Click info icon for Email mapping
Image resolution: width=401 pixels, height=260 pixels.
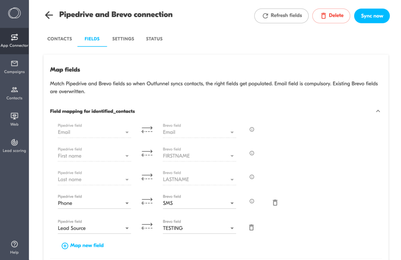tap(252, 129)
